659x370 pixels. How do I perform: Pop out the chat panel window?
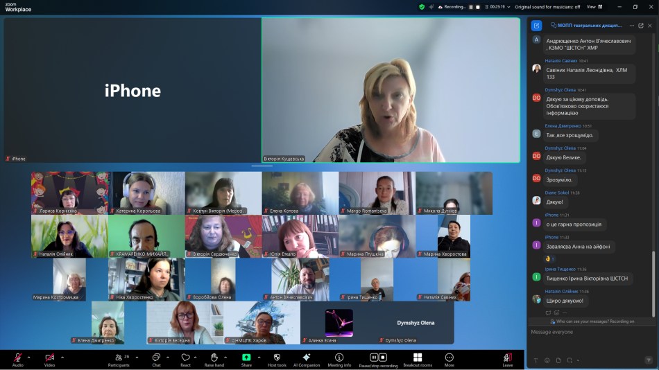[640, 26]
